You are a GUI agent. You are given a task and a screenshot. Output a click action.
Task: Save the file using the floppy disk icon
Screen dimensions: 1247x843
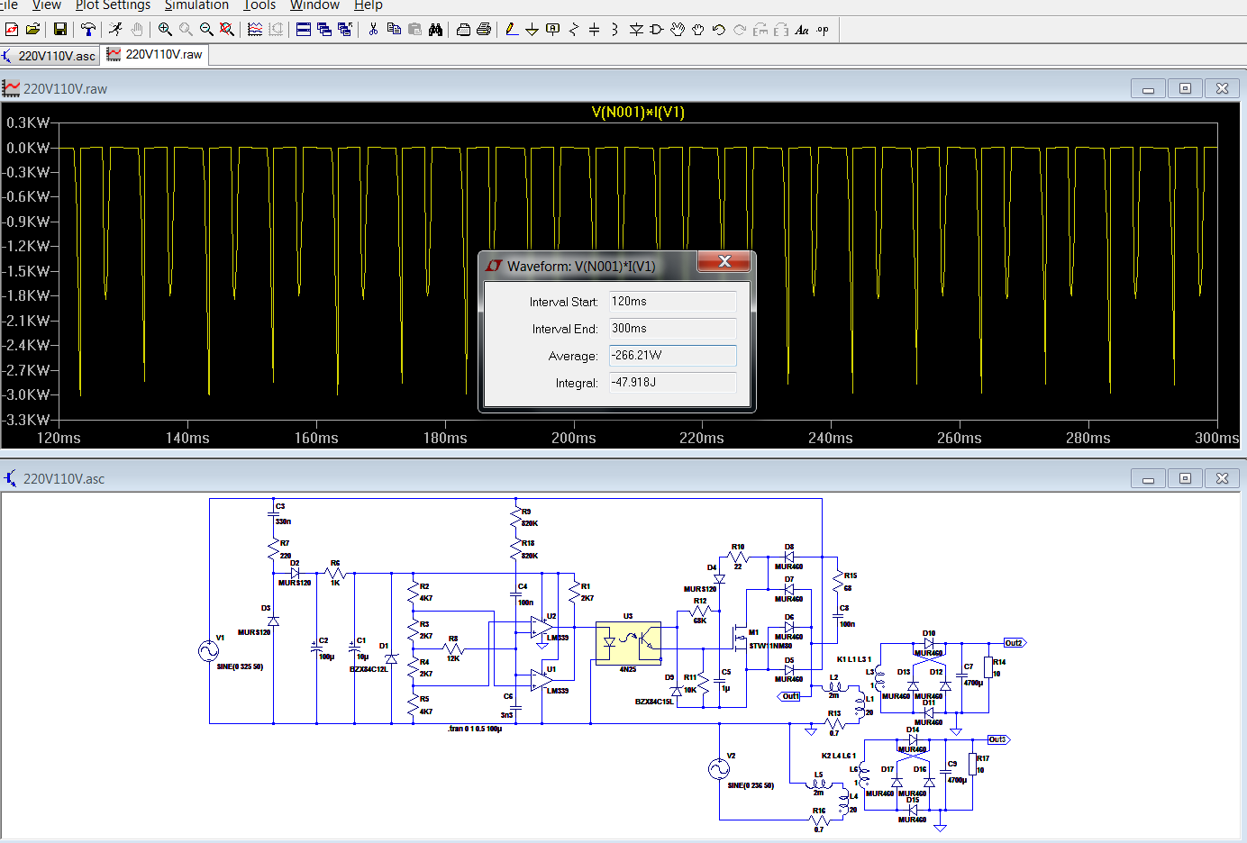point(59,30)
